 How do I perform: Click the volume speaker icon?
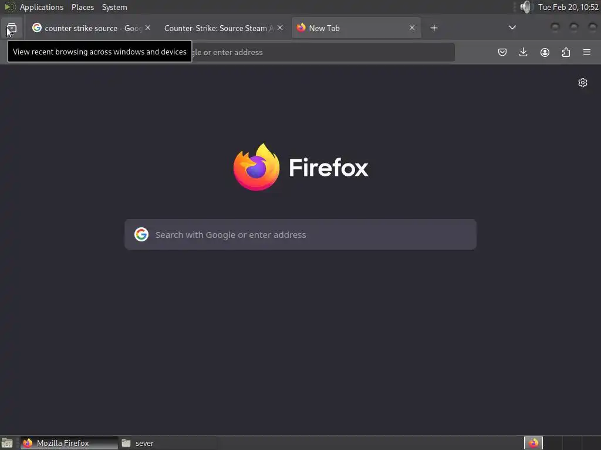point(526,7)
